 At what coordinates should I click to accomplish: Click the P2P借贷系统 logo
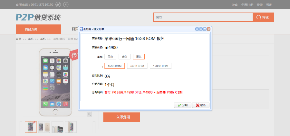38,17
